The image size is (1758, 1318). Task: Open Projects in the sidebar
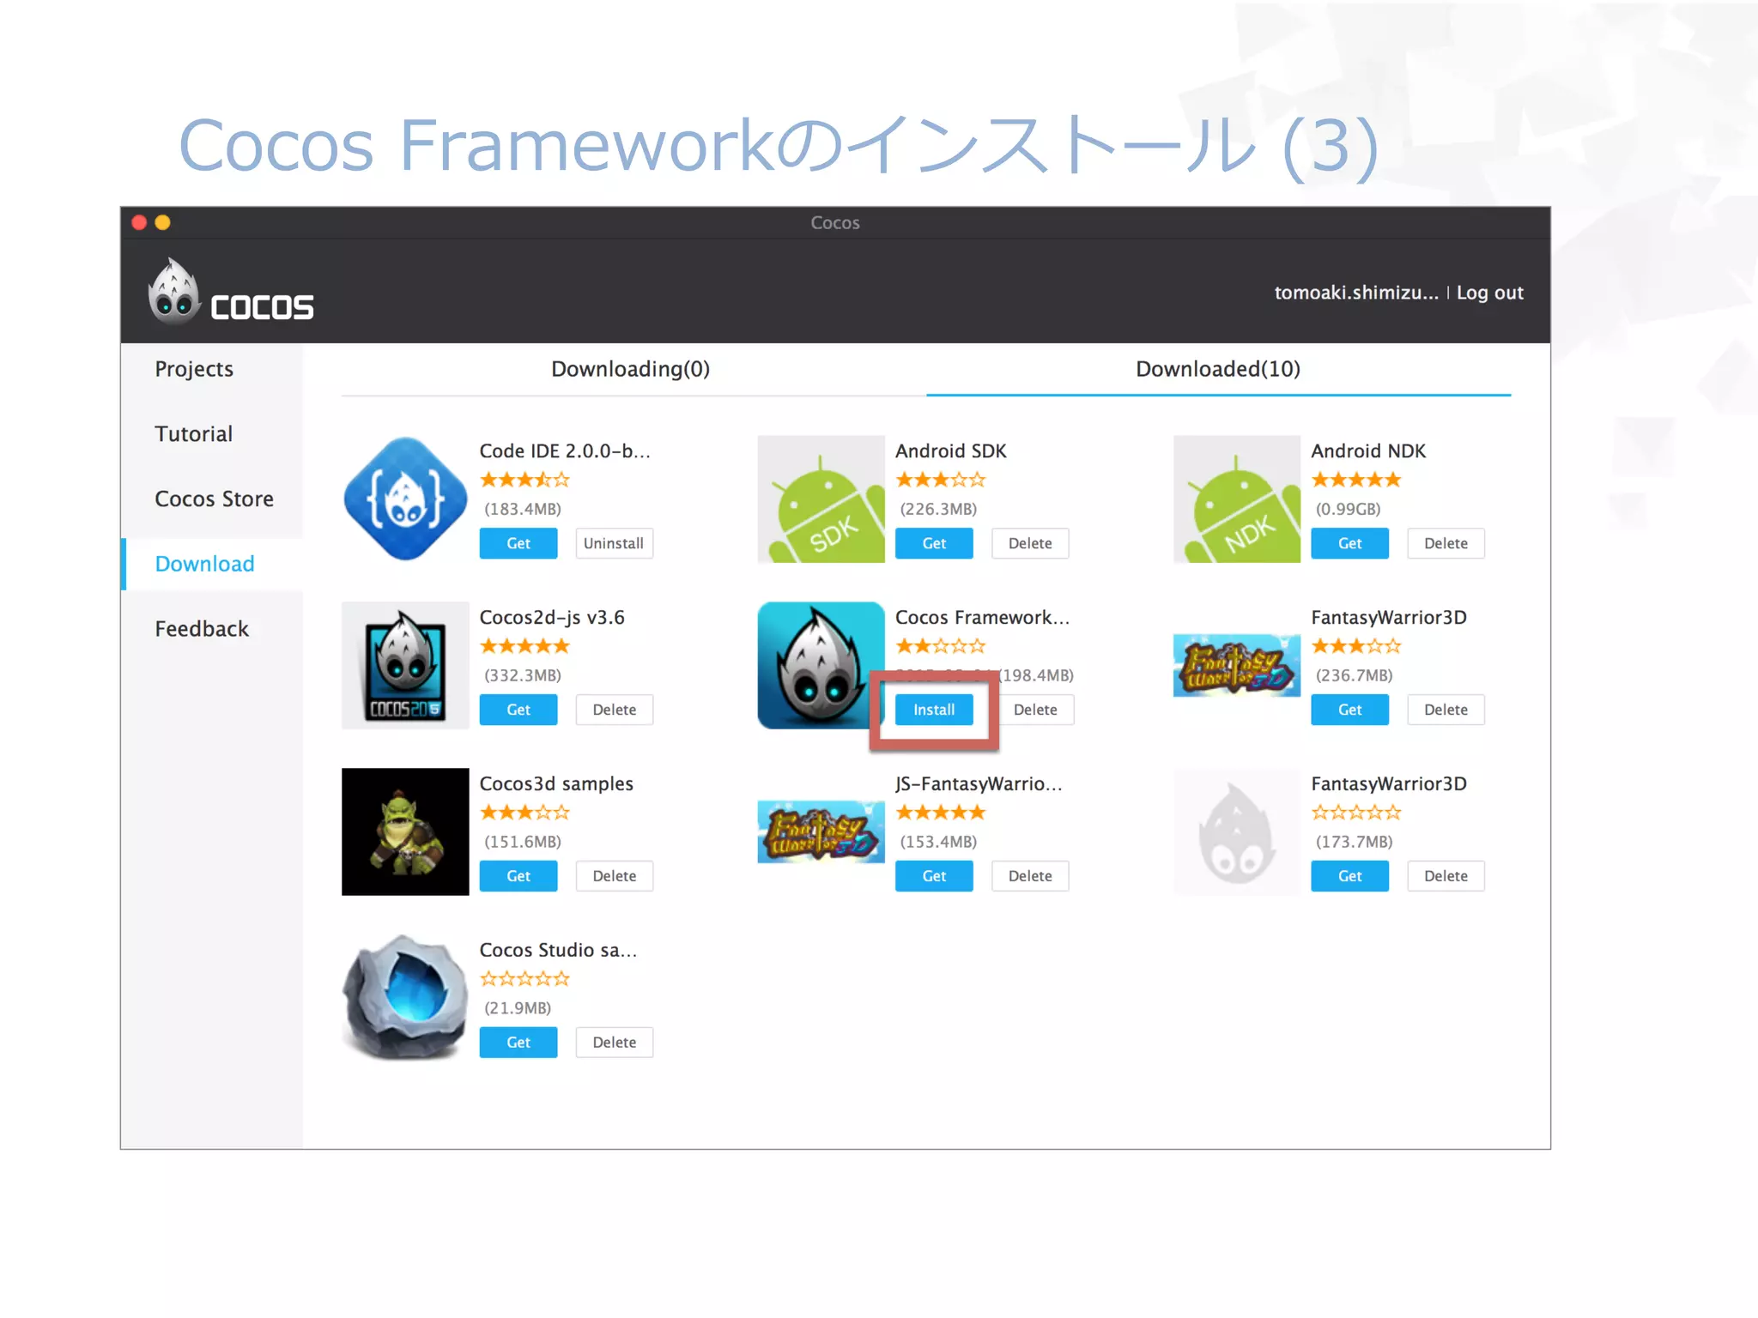click(x=194, y=369)
